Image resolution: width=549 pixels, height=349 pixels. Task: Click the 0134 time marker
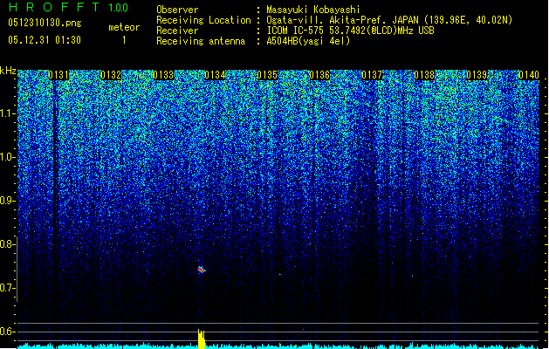tap(215, 75)
